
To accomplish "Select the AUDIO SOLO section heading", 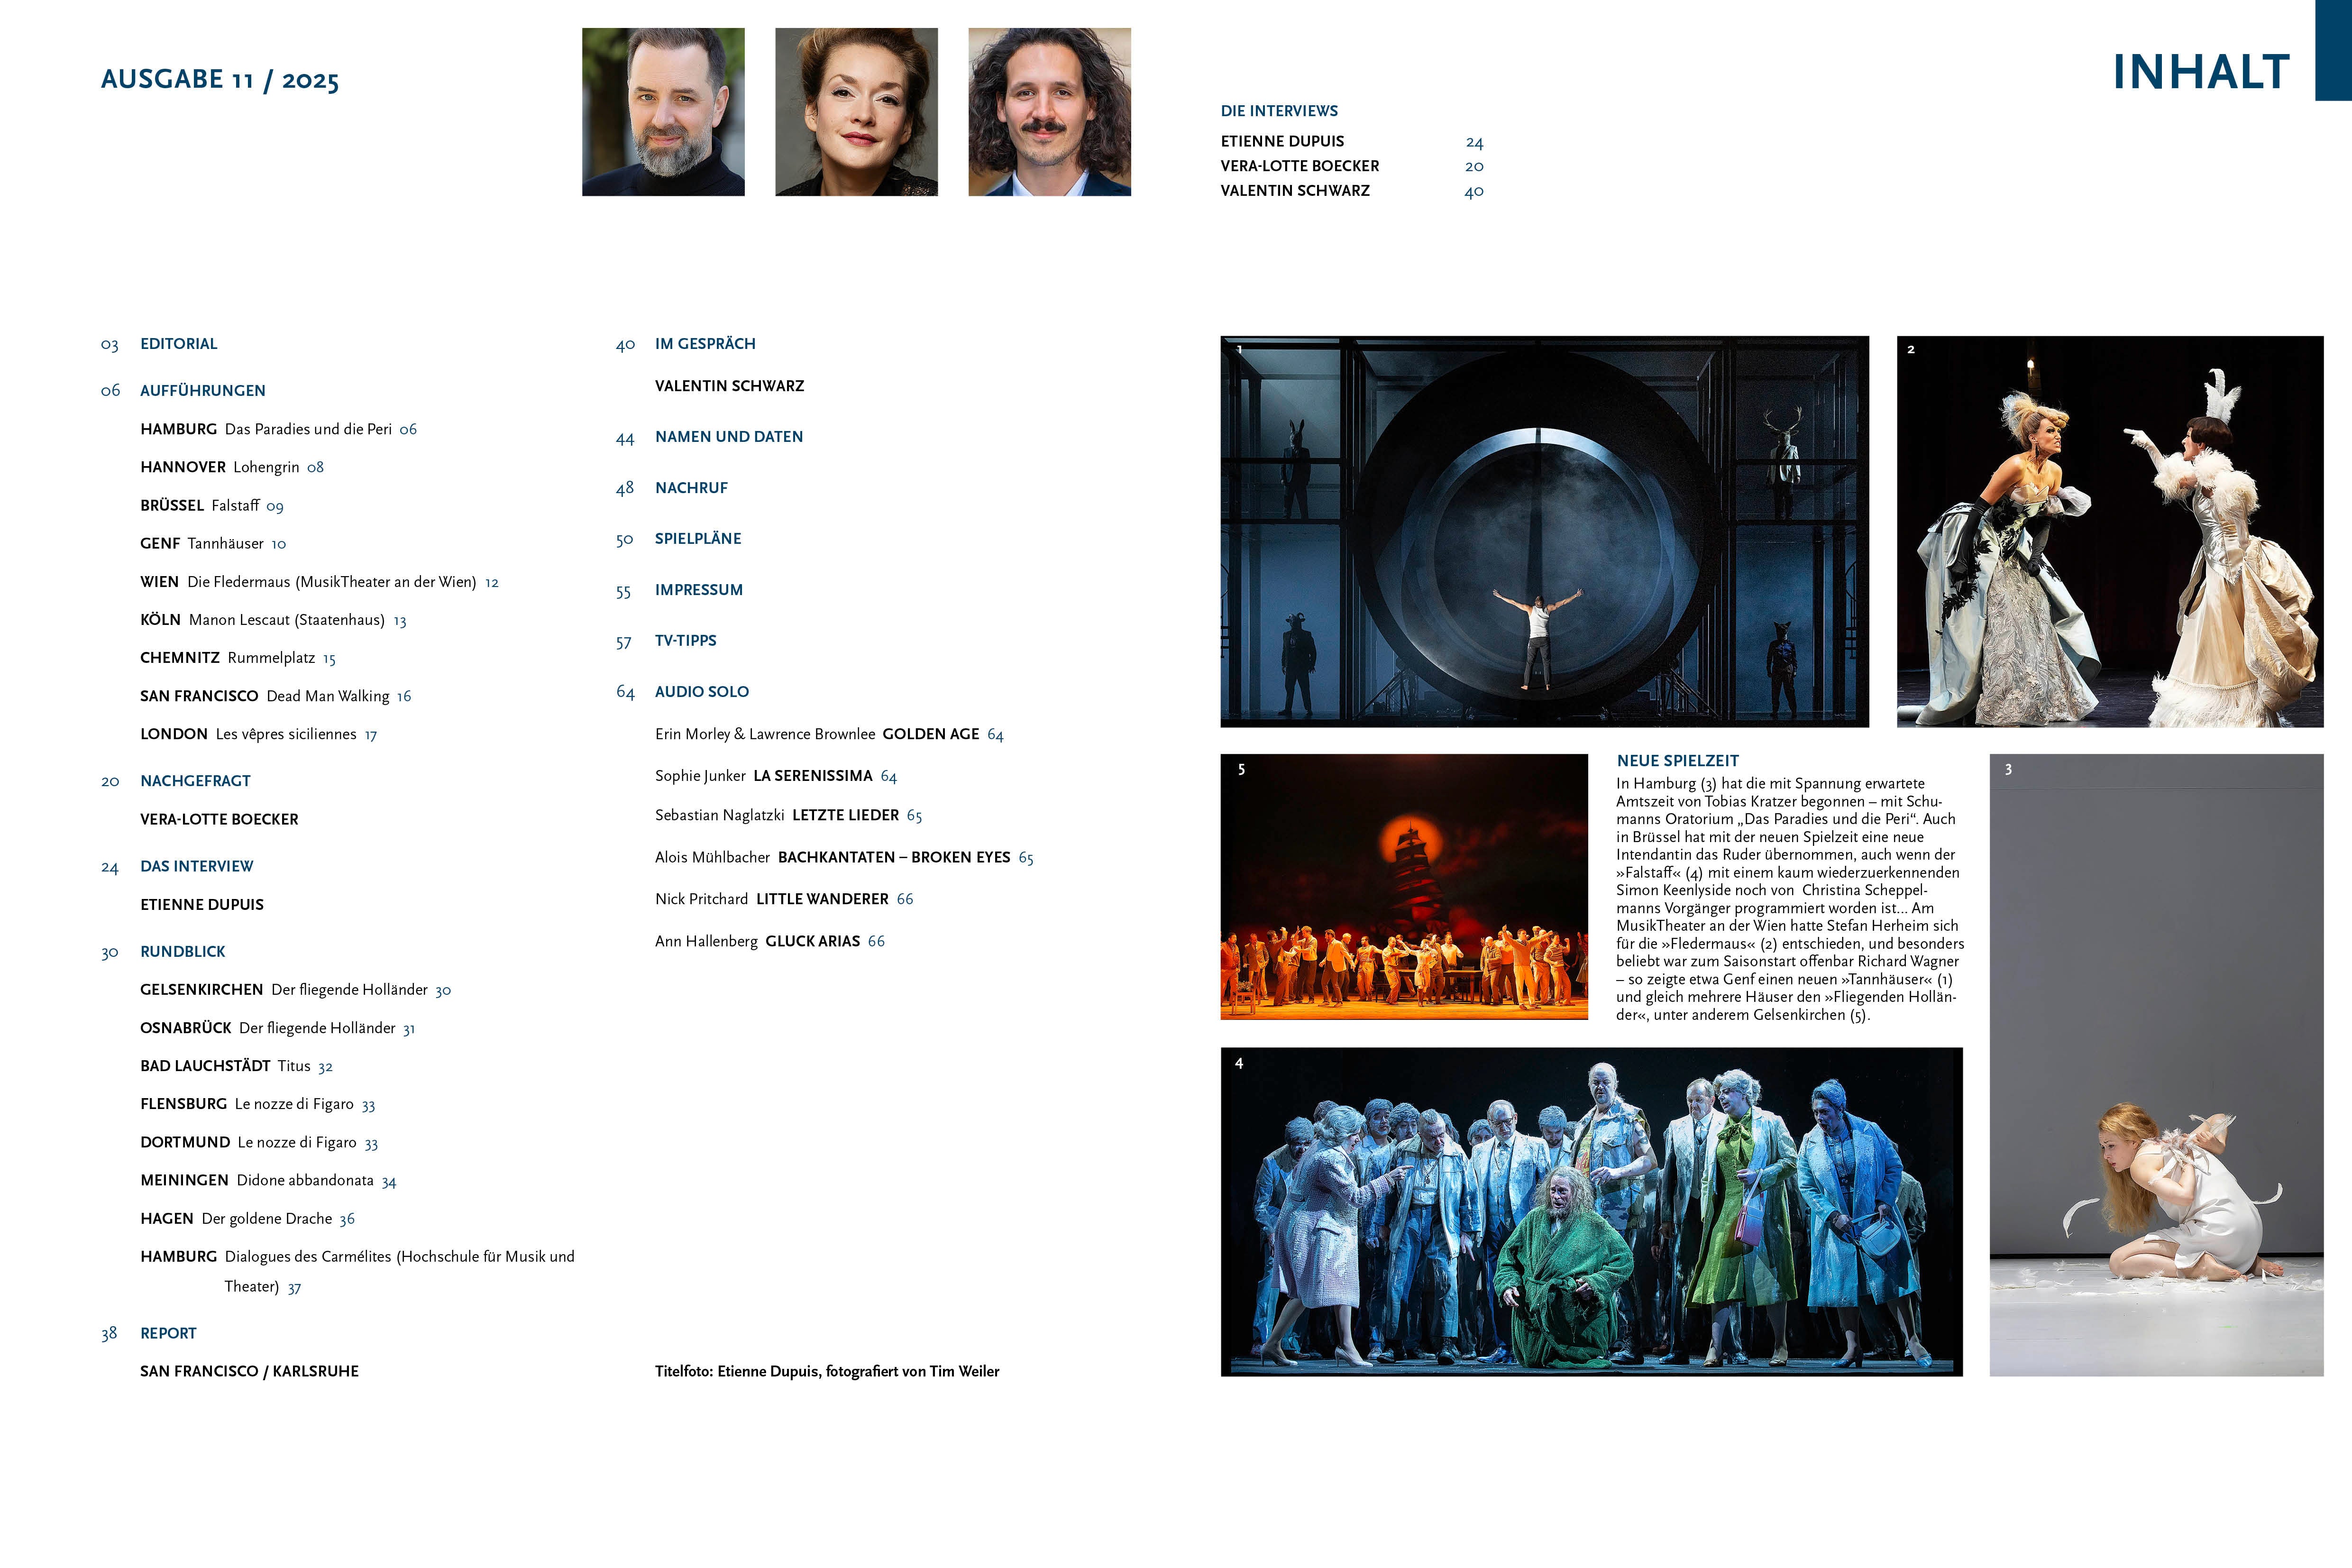I will coord(701,692).
